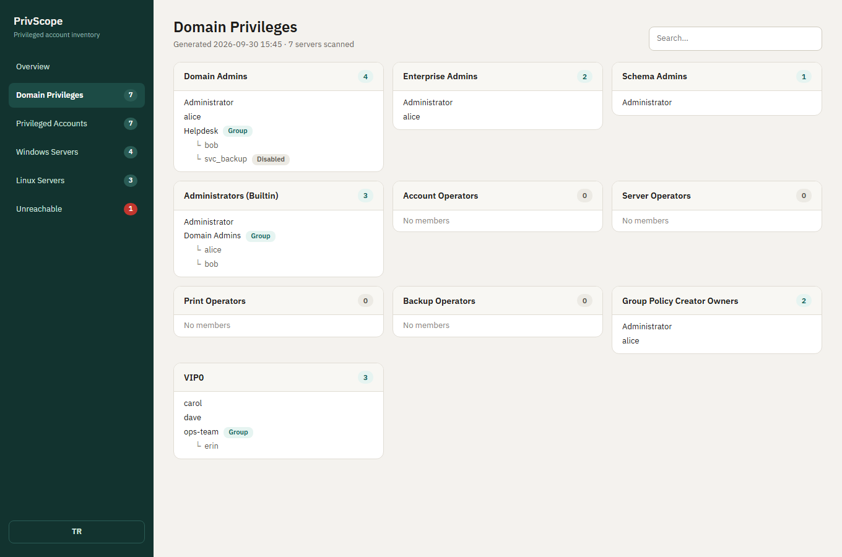The width and height of the screenshot is (842, 557).
Task: Navigate to Linux Servers
Action: click(x=77, y=181)
